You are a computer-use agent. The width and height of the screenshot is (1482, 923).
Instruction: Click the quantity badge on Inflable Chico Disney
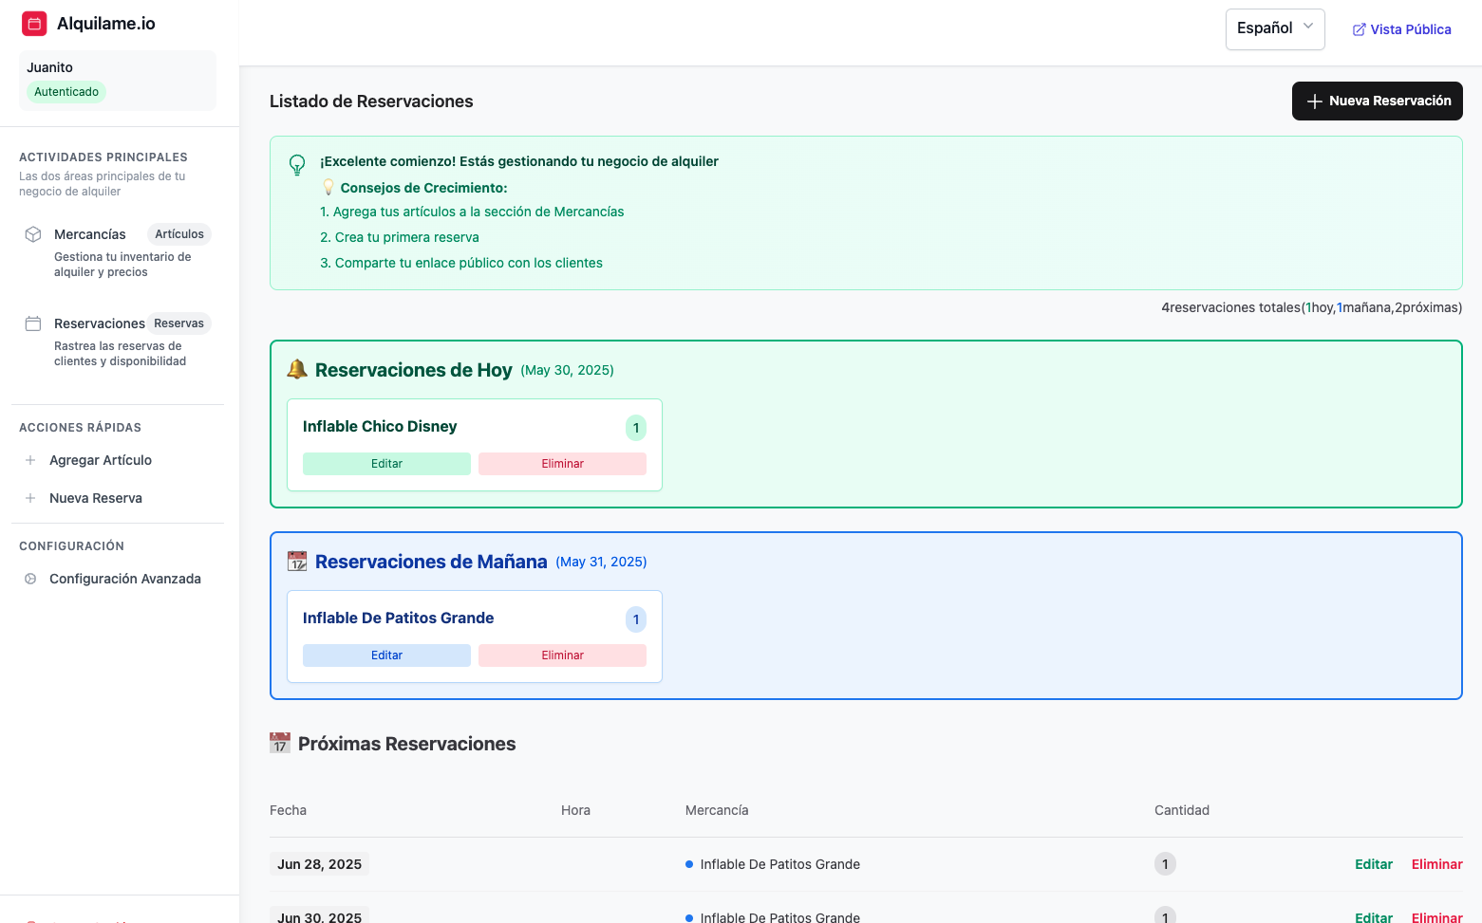click(636, 428)
